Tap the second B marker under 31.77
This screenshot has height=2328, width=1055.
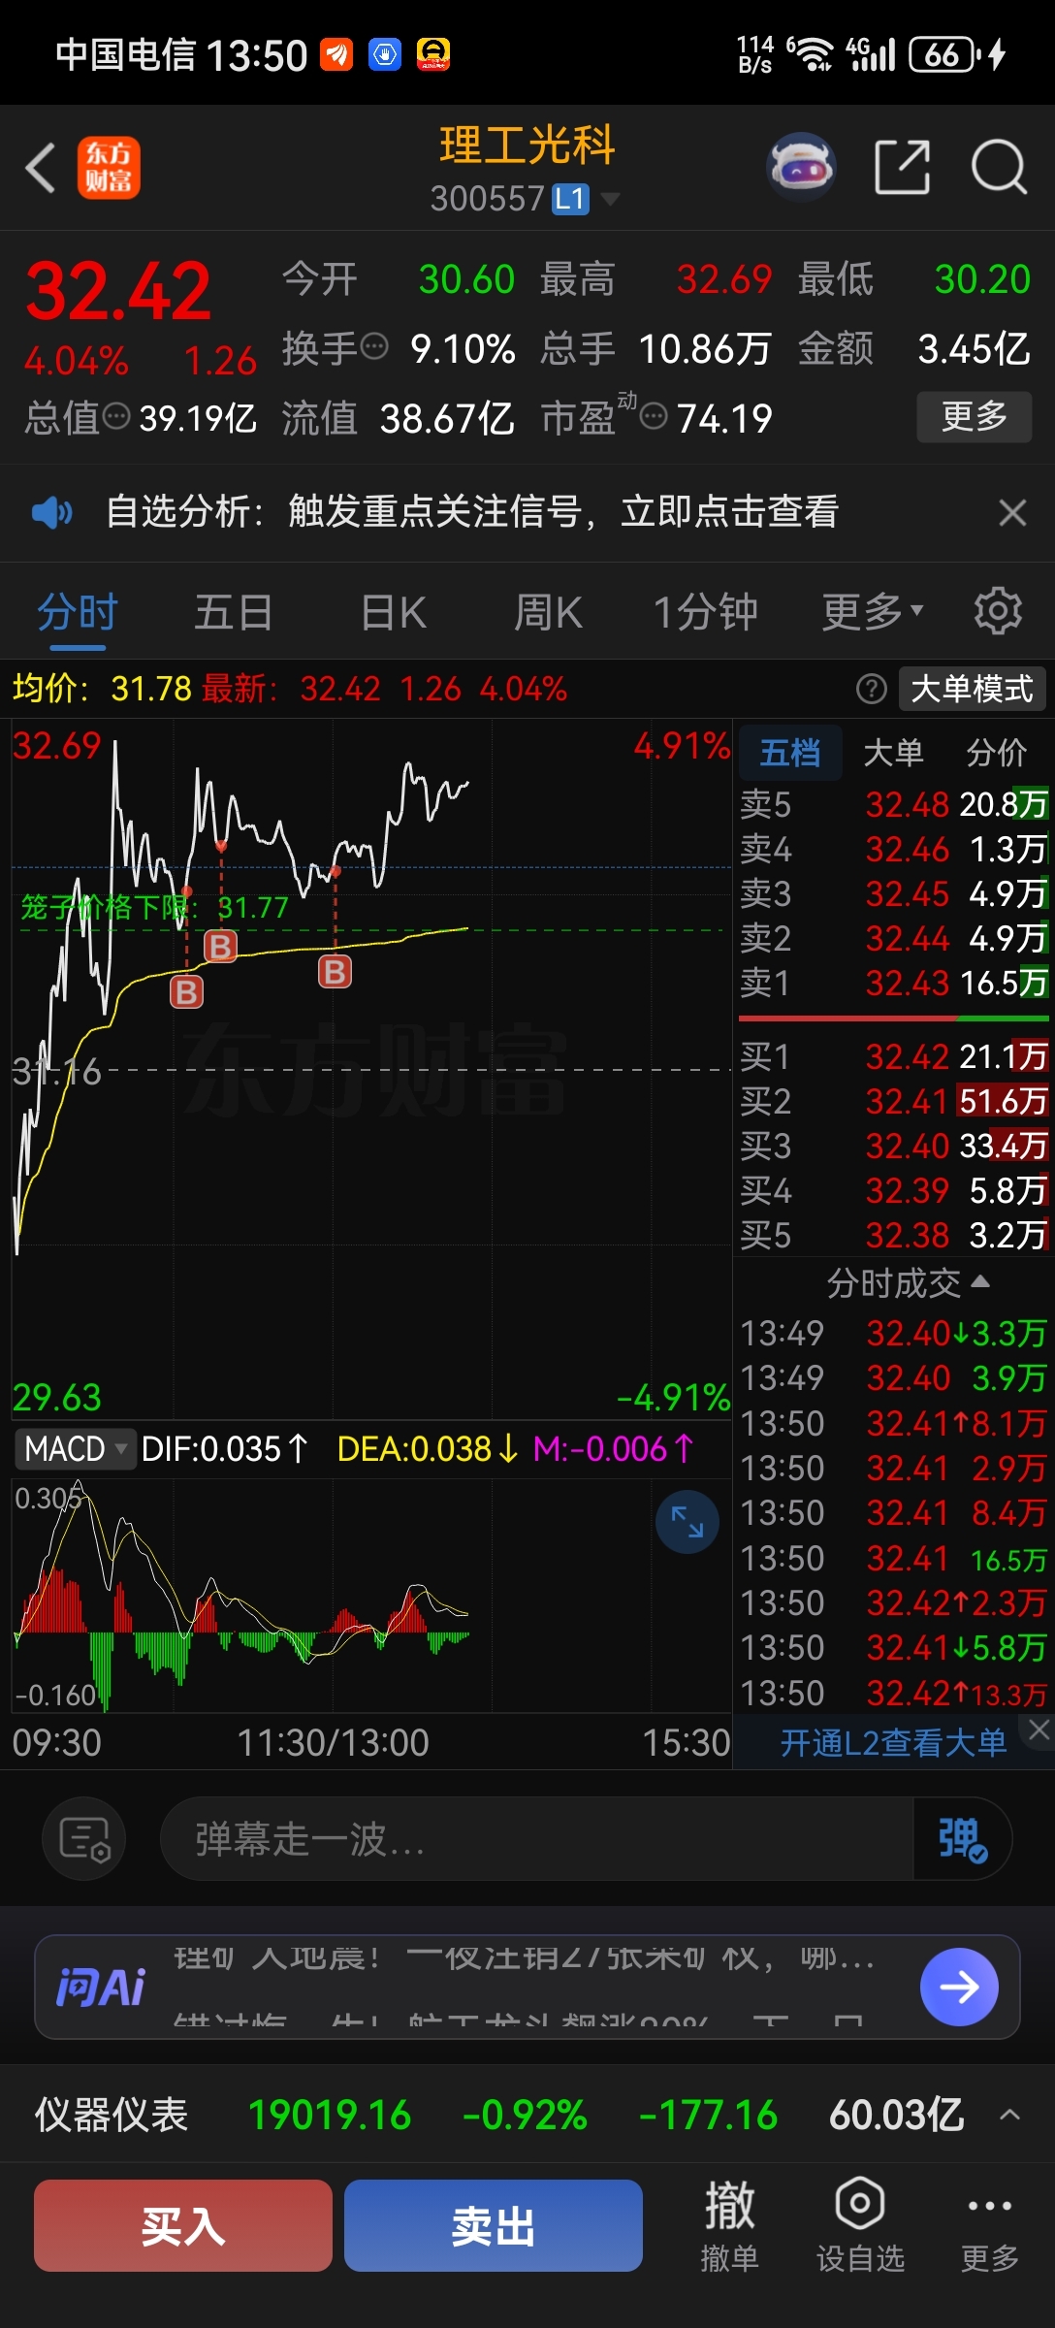pyautogui.click(x=220, y=946)
